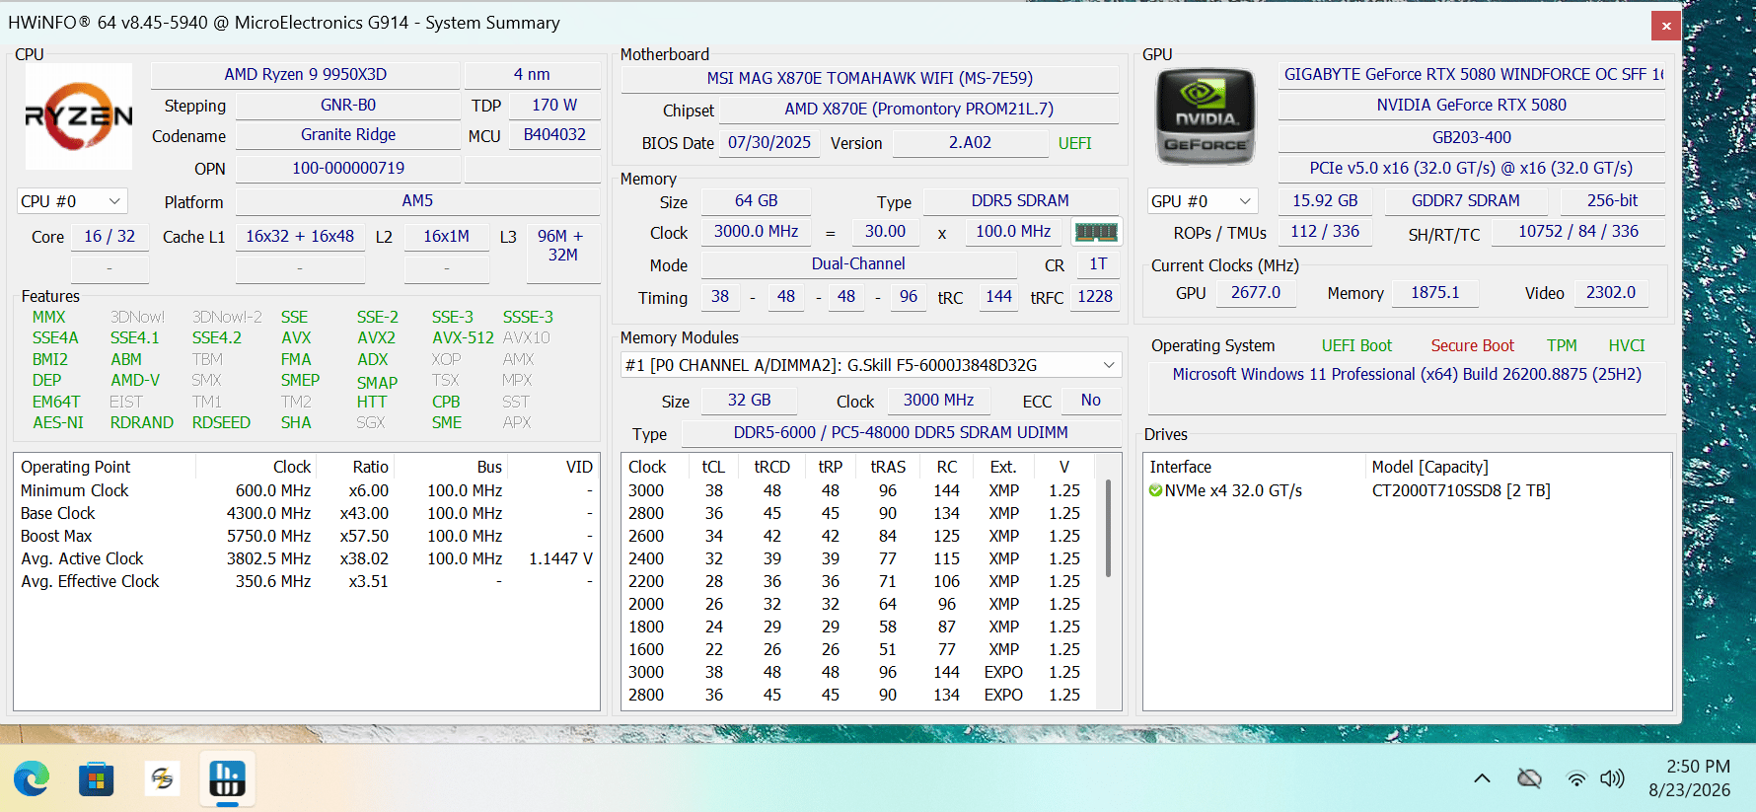Open Microsoft Edge from the taskbar
This screenshot has height=812, width=1756.
click(x=32, y=779)
